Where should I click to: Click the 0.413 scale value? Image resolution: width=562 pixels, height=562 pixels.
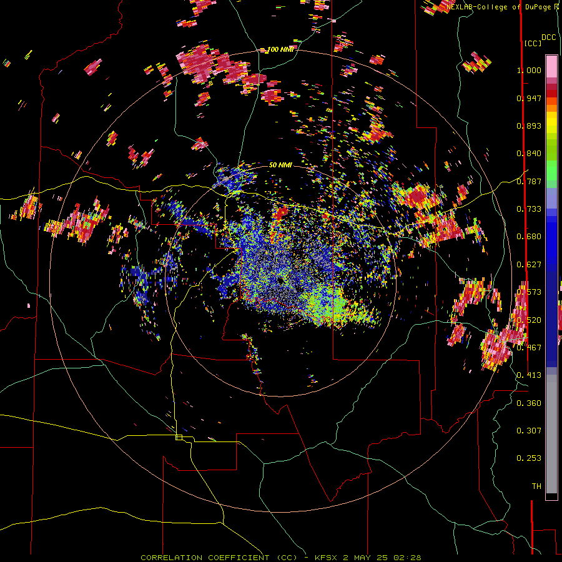[529, 375]
